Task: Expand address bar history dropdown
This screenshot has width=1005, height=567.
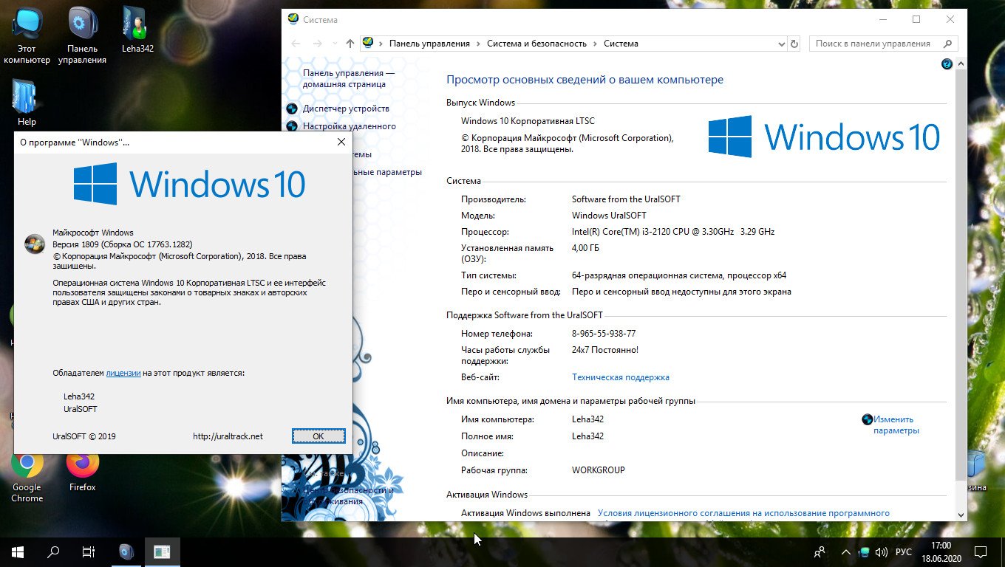Action: coord(782,44)
